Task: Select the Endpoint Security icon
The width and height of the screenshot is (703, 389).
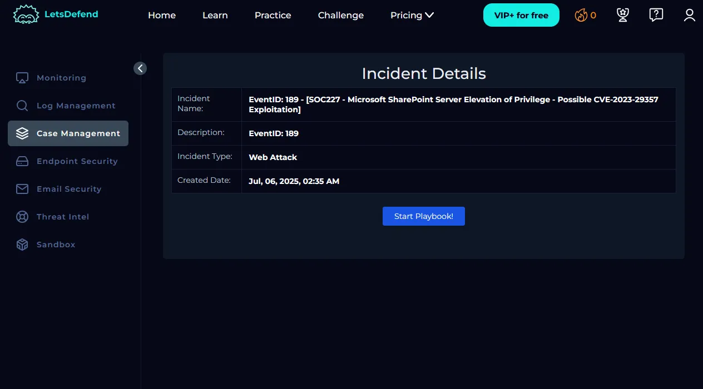Action: tap(22, 161)
